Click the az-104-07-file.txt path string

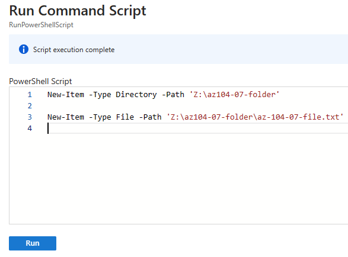click(x=255, y=117)
